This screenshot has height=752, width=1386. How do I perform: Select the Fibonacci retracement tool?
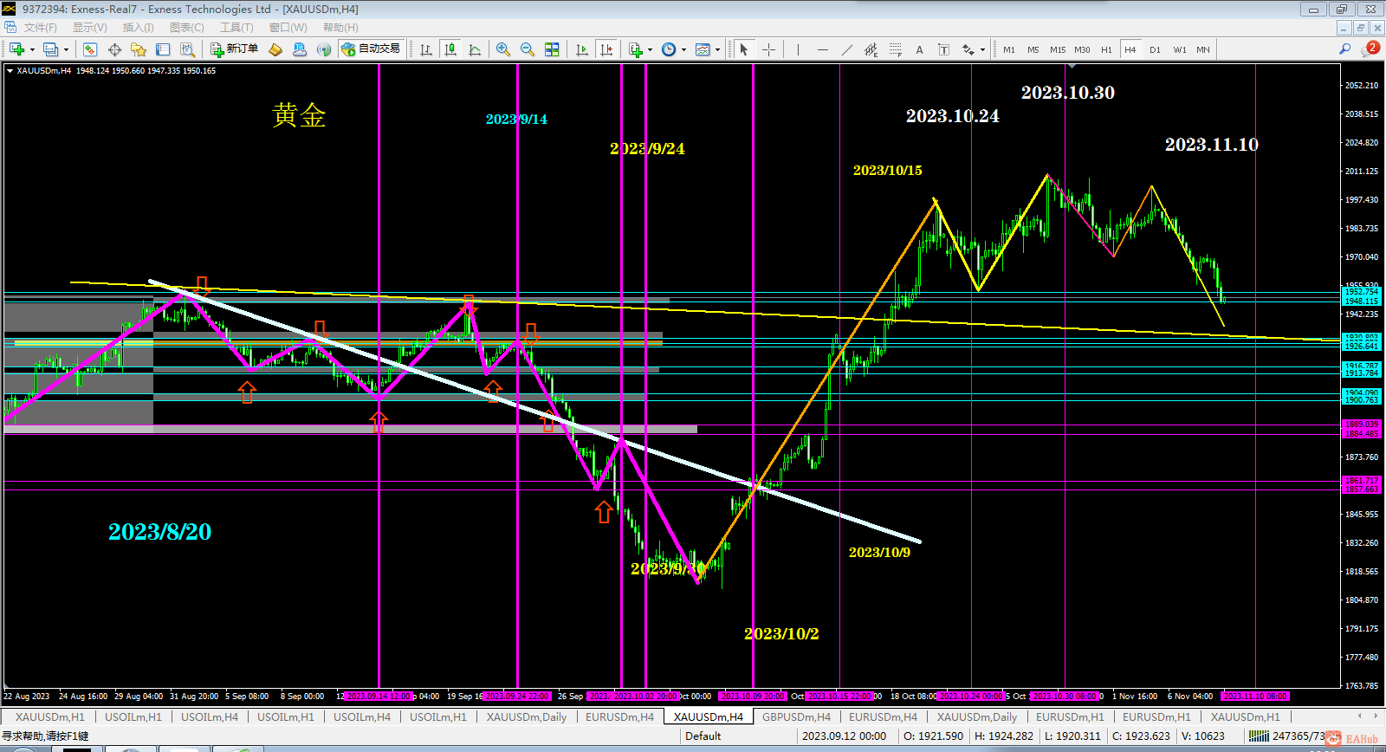(895, 49)
